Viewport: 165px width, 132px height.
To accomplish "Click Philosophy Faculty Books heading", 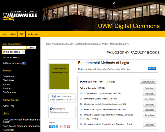I will click(x=133, y=52).
